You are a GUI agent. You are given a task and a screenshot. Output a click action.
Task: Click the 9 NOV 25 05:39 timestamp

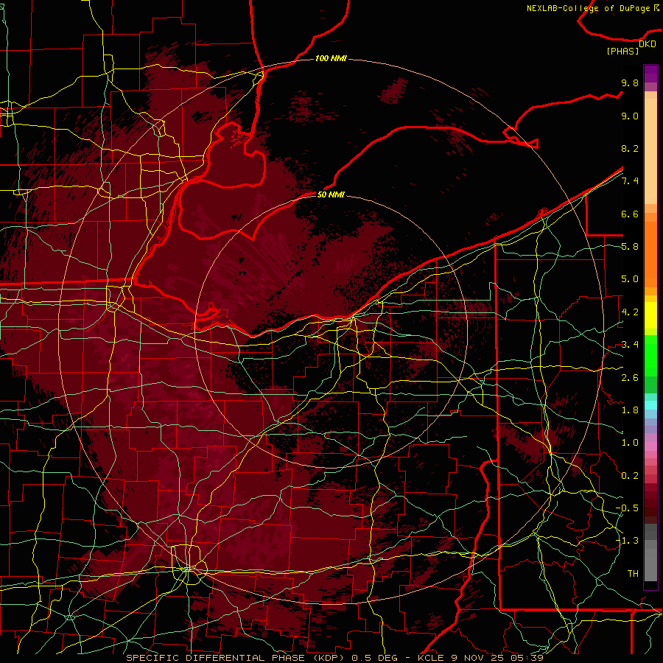[x=497, y=658]
